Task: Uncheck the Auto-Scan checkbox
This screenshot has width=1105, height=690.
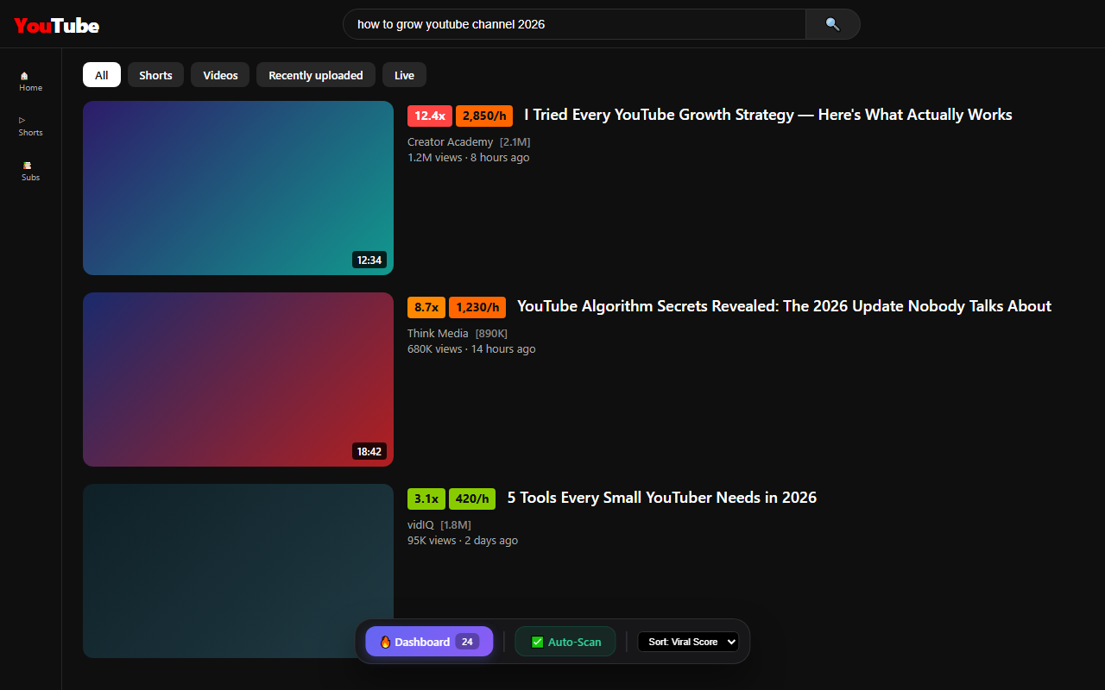Action: (539, 641)
